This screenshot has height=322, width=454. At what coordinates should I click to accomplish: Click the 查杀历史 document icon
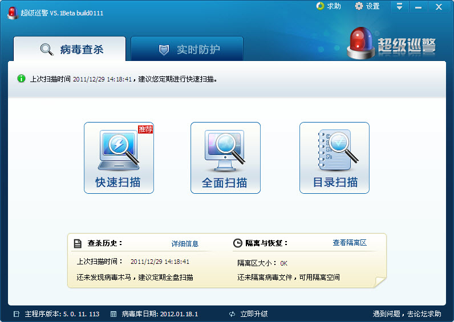pyautogui.click(x=78, y=243)
